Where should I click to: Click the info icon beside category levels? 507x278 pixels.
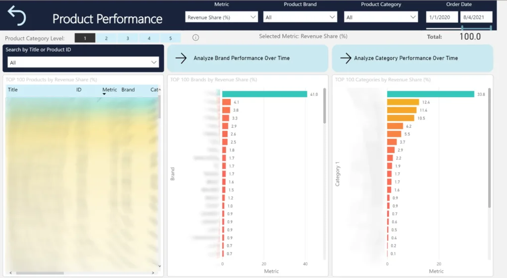coord(196,38)
